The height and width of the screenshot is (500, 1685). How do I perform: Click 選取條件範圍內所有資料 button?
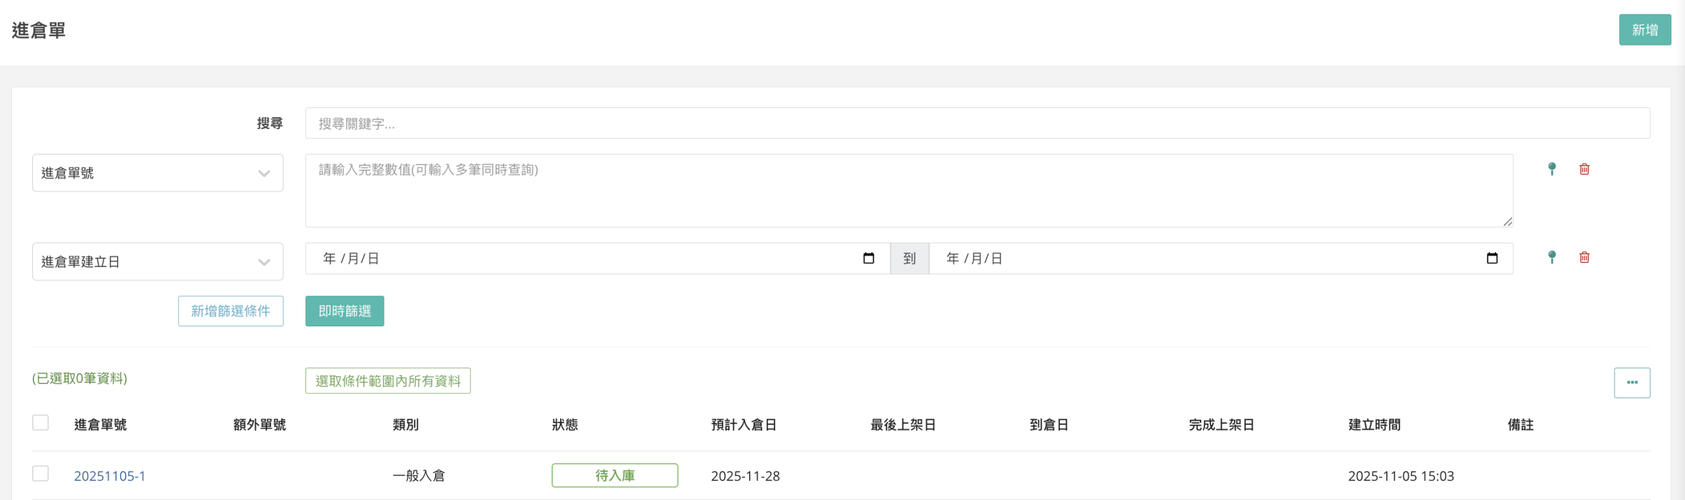(x=388, y=381)
